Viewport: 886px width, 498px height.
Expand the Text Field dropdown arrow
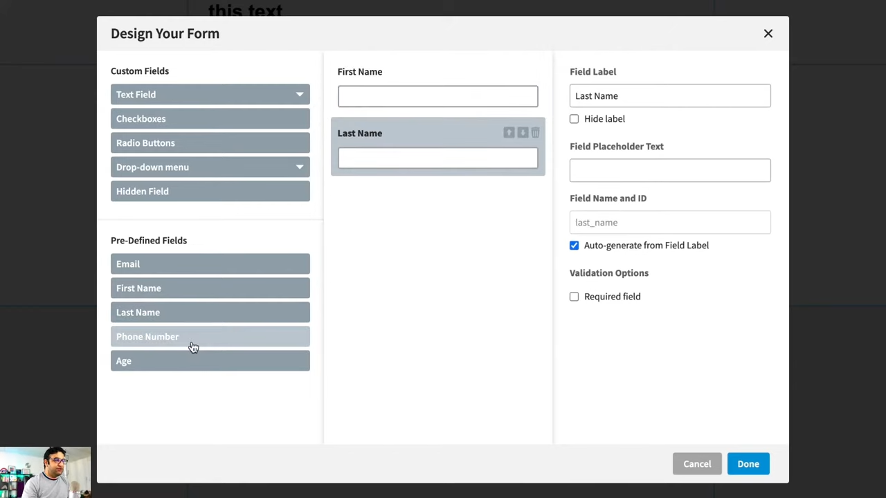[299, 95]
